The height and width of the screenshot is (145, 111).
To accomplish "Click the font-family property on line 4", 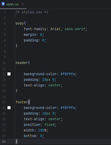I will 35,29.
